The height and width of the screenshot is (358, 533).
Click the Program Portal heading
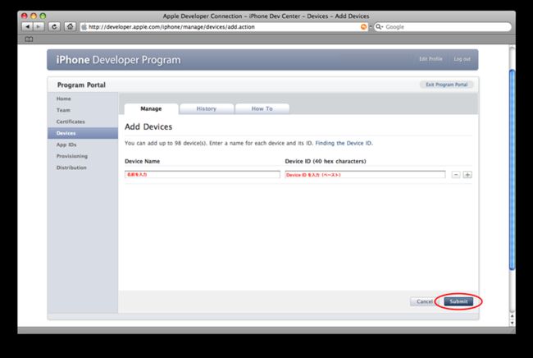[x=81, y=85]
